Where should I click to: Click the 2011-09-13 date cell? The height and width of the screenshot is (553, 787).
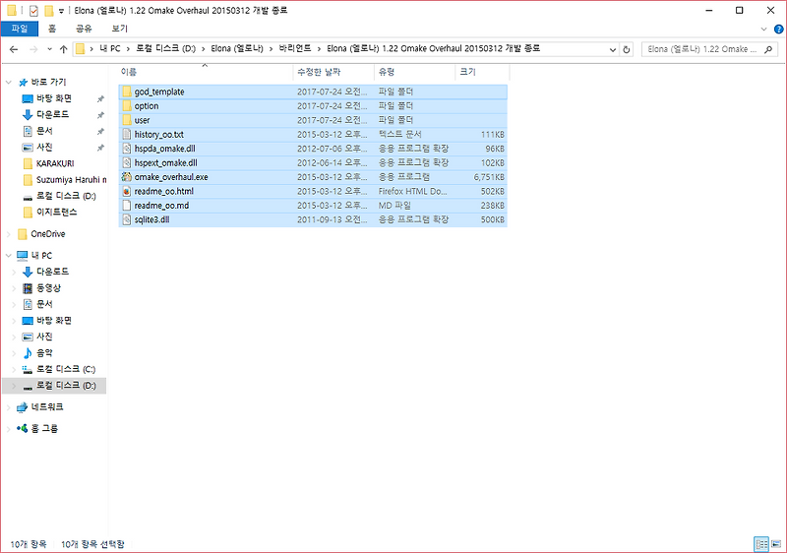click(332, 219)
